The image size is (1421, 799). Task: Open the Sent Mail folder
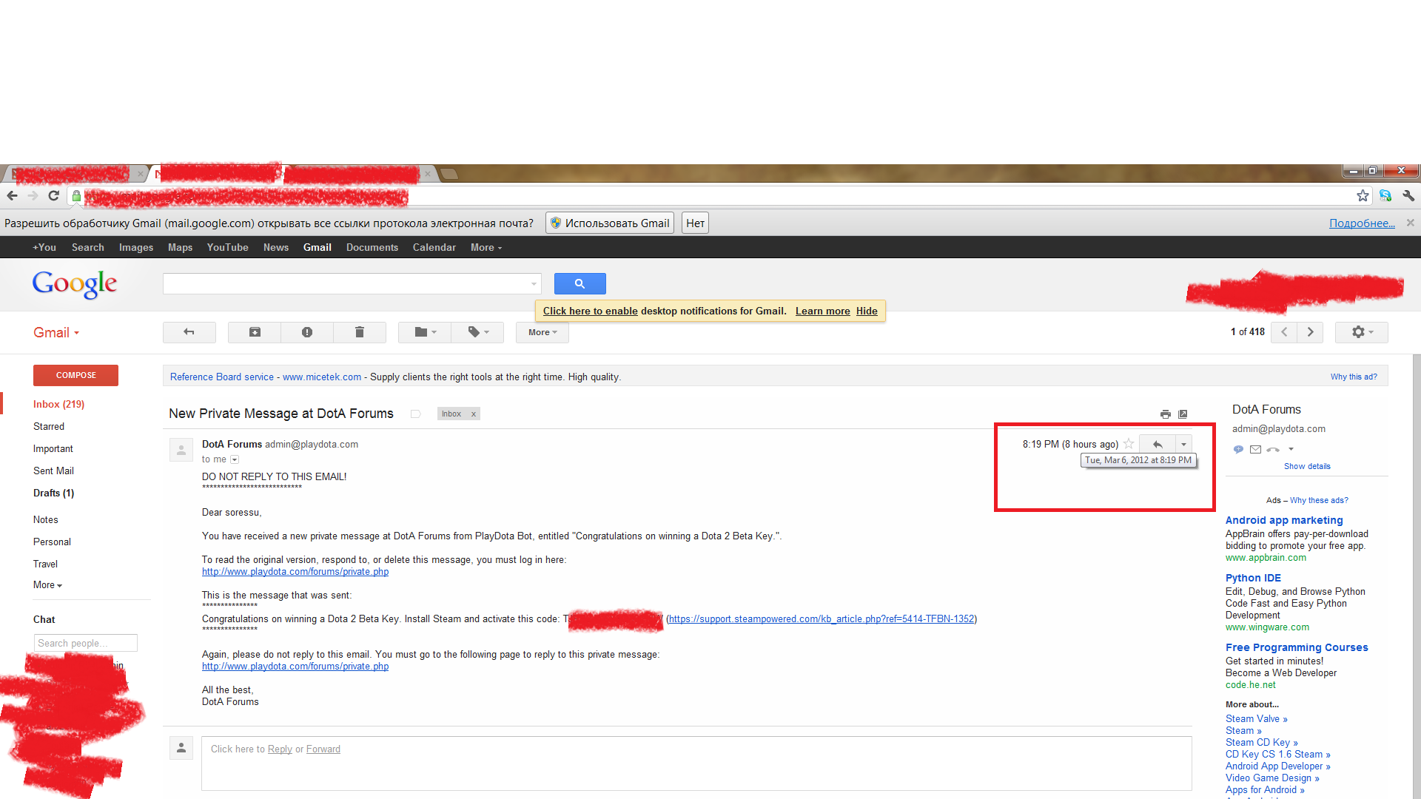click(x=53, y=471)
